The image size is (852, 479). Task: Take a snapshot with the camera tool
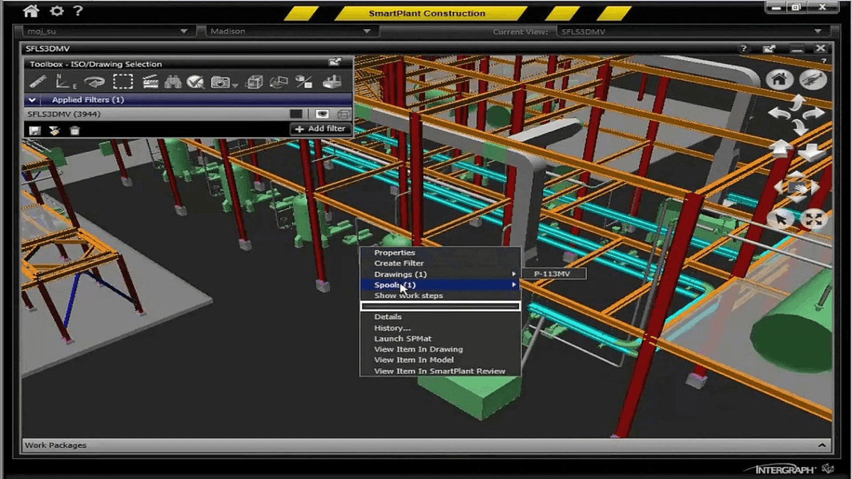222,81
